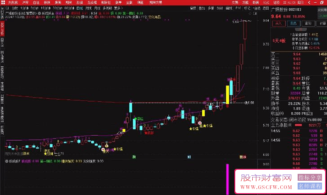This screenshot has height=195, width=327.
Task: Click the 6天4板 limit-up label
Action: pyautogui.click(x=279, y=41)
